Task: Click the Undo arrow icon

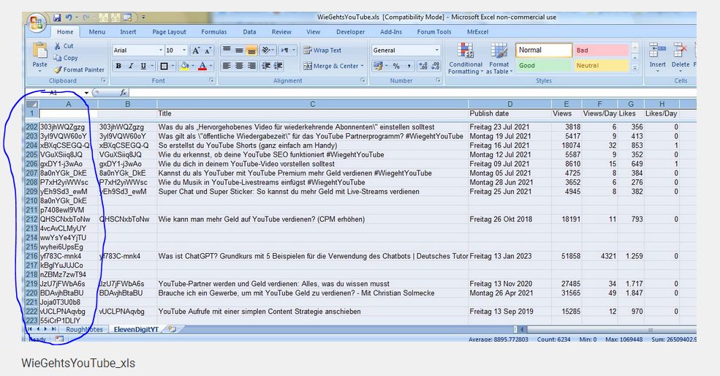Action: [x=69, y=18]
